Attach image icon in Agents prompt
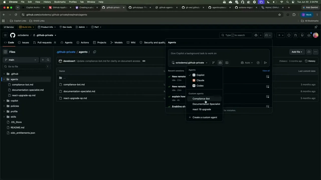The width and height of the screenshot is (321, 180). point(227,63)
